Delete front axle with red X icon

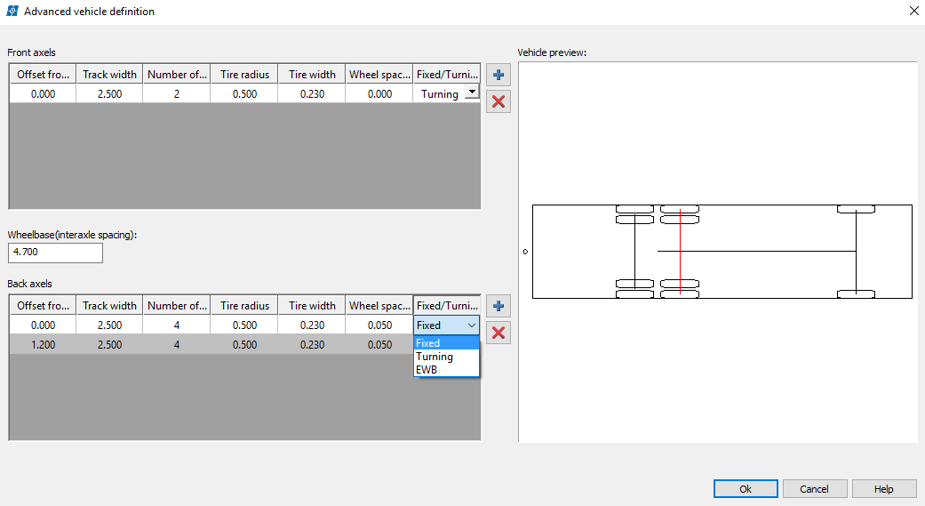(x=498, y=101)
